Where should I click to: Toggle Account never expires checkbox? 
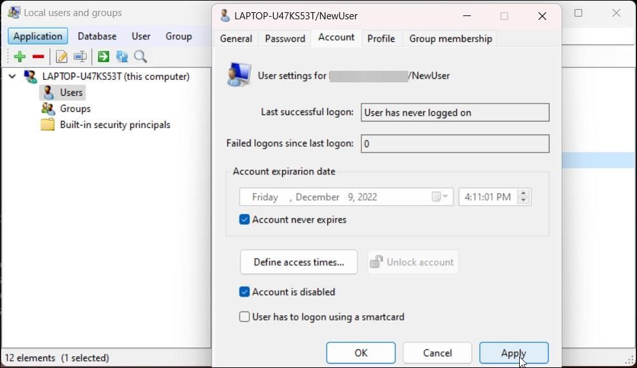[x=244, y=219]
